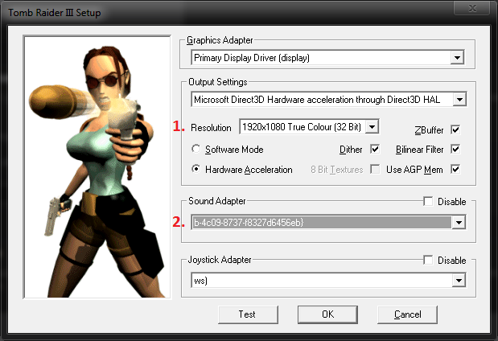Toggle the ZBuffer checkbox
This screenshot has width=498, height=341.
(455, 129)
